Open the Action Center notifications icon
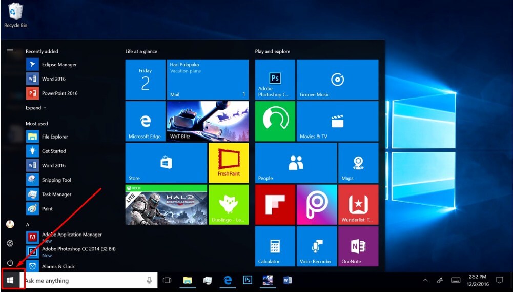 coord(500,280)
